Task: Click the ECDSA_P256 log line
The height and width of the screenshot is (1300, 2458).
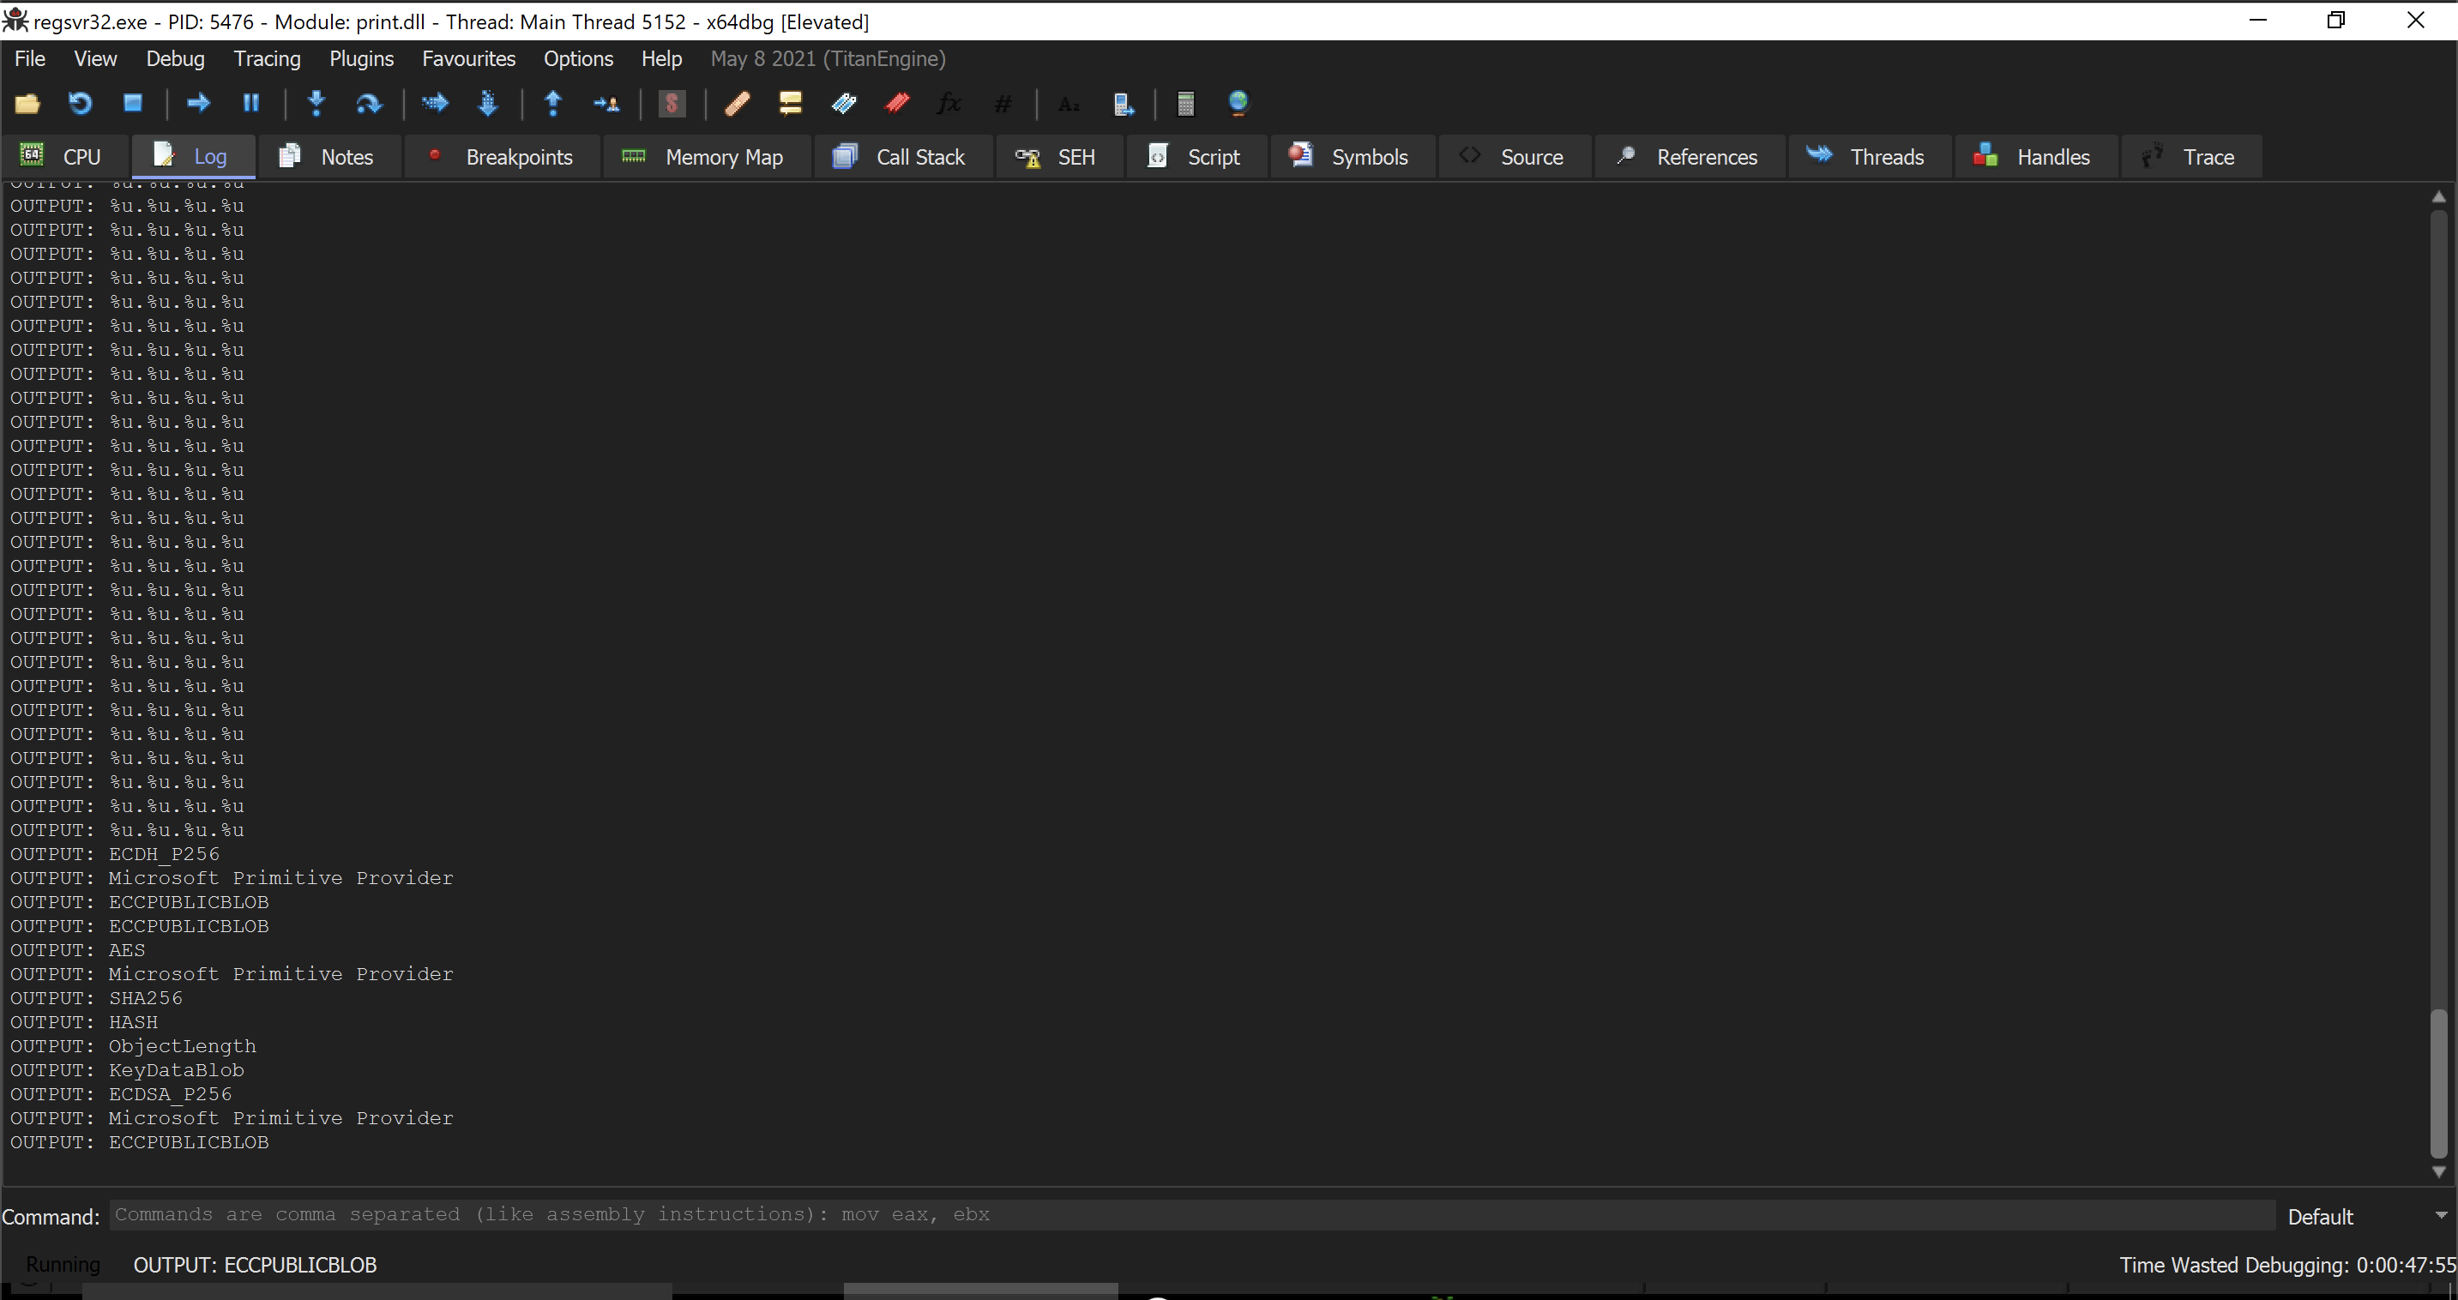Action: (121, 1094)
